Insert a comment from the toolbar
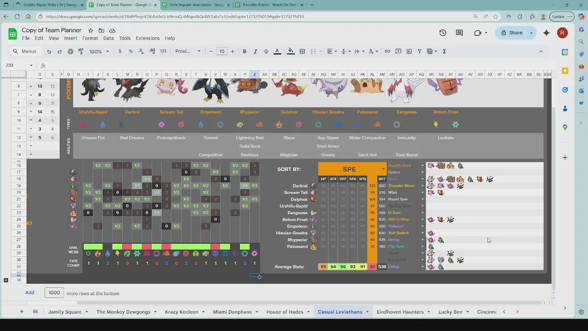The width and height of the screenshot is (588, 331). (398, 51)
